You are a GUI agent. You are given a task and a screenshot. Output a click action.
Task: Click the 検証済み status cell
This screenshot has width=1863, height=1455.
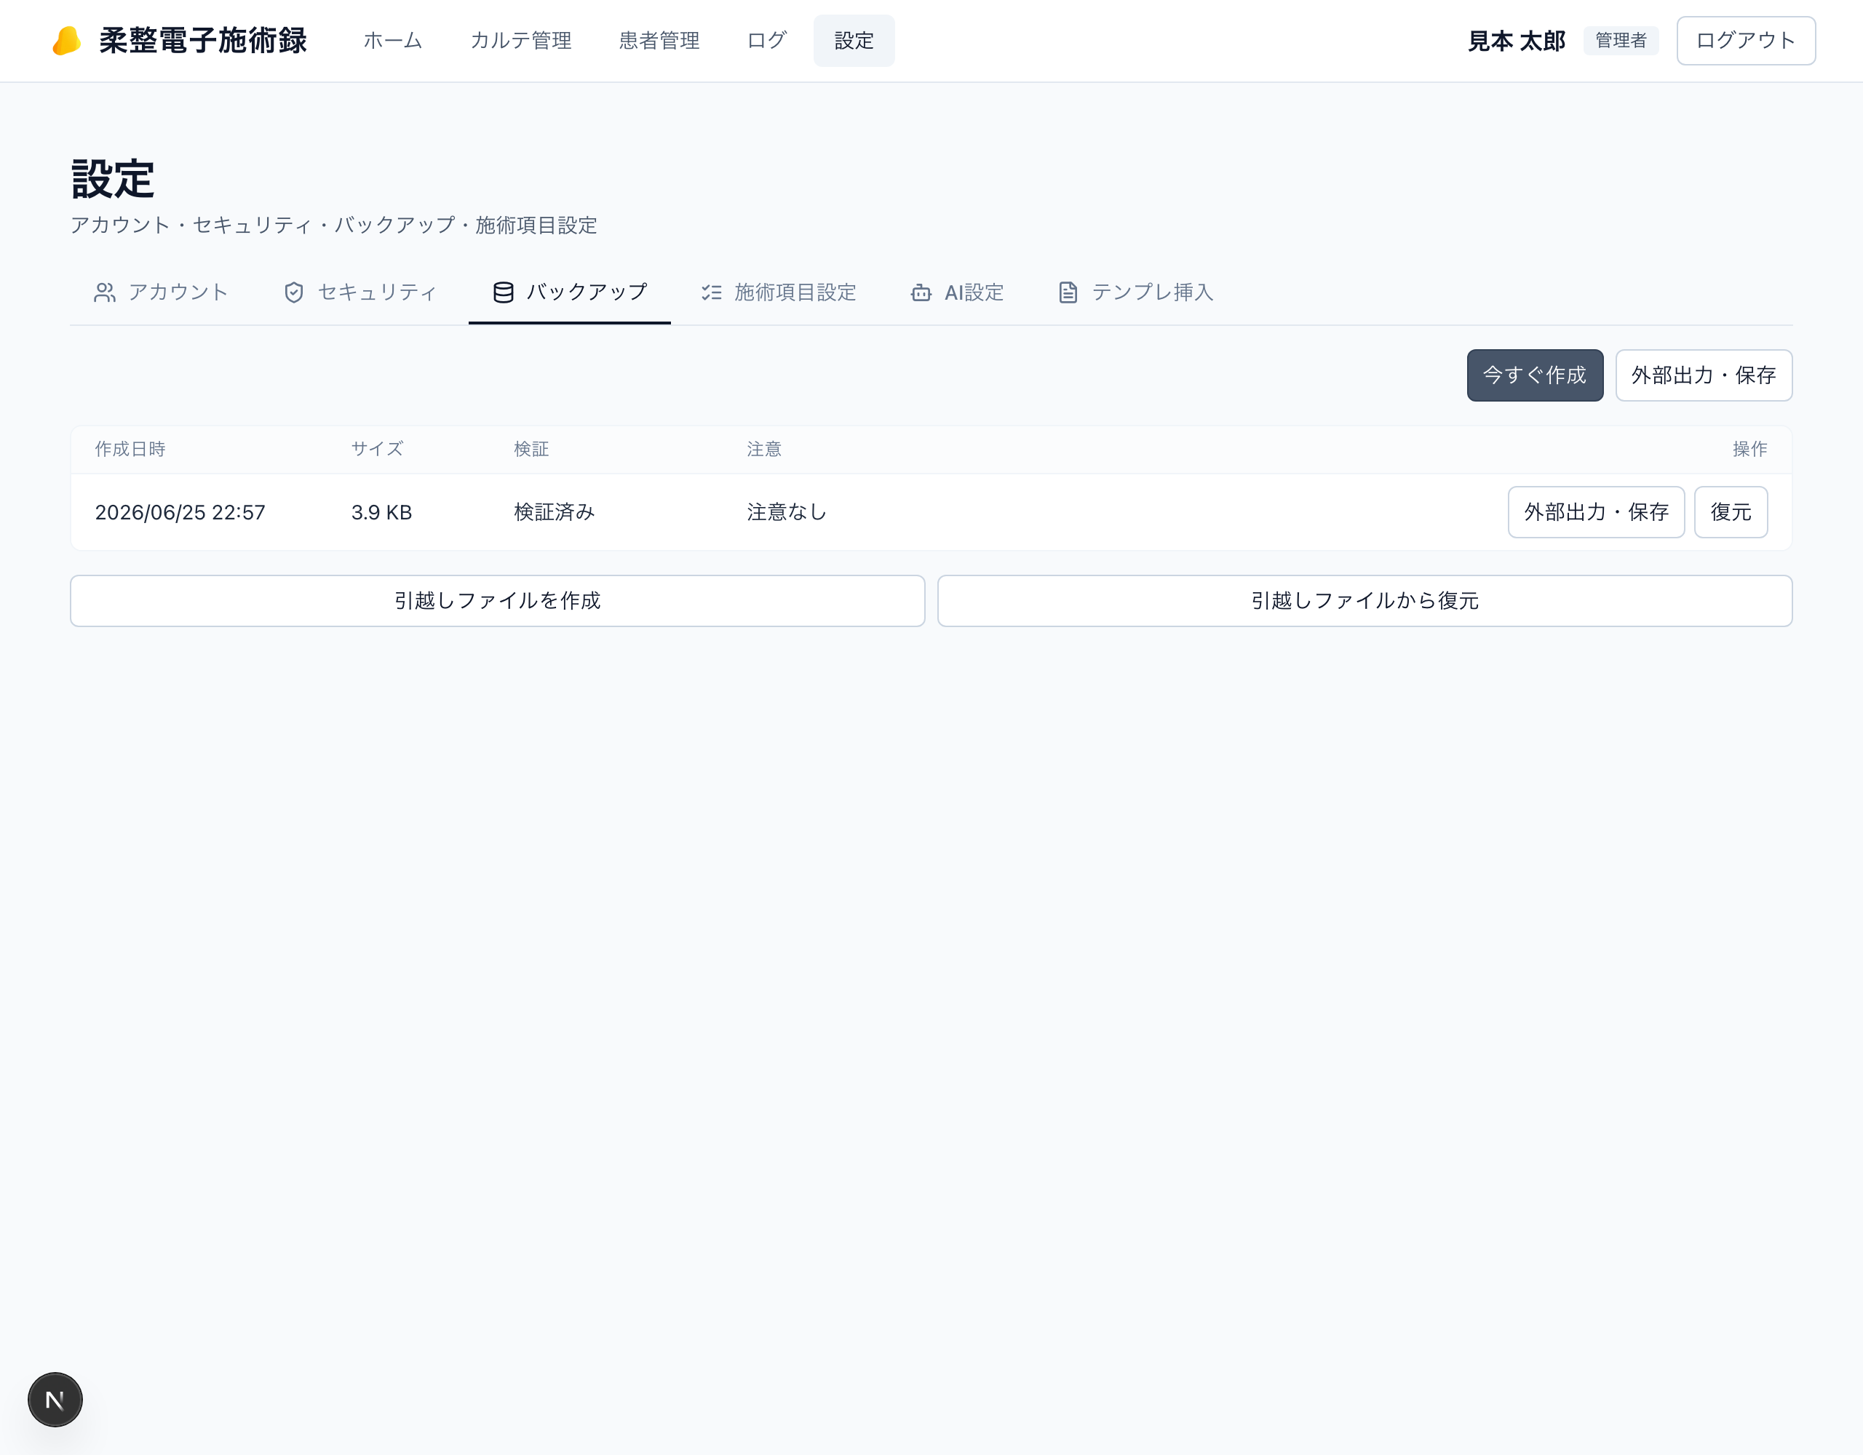tap(555, 511)
